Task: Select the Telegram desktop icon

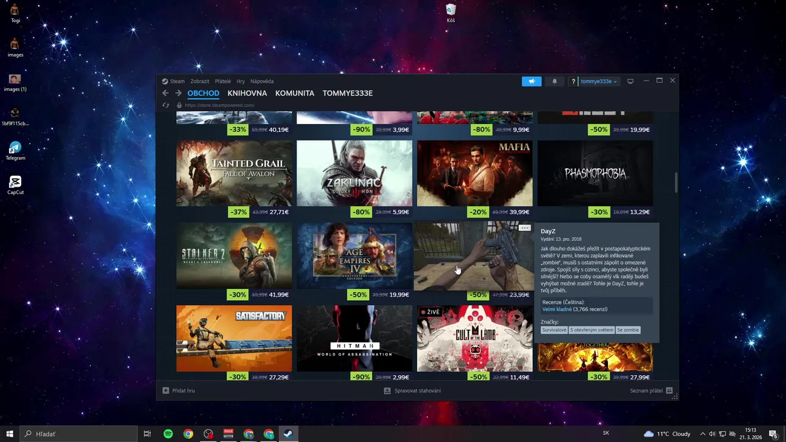Action: [15, 151]
